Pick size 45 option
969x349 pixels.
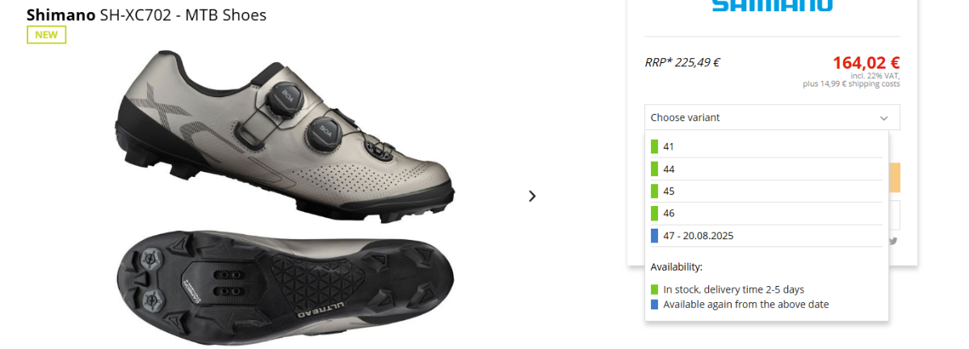click(x=766, y=191)
